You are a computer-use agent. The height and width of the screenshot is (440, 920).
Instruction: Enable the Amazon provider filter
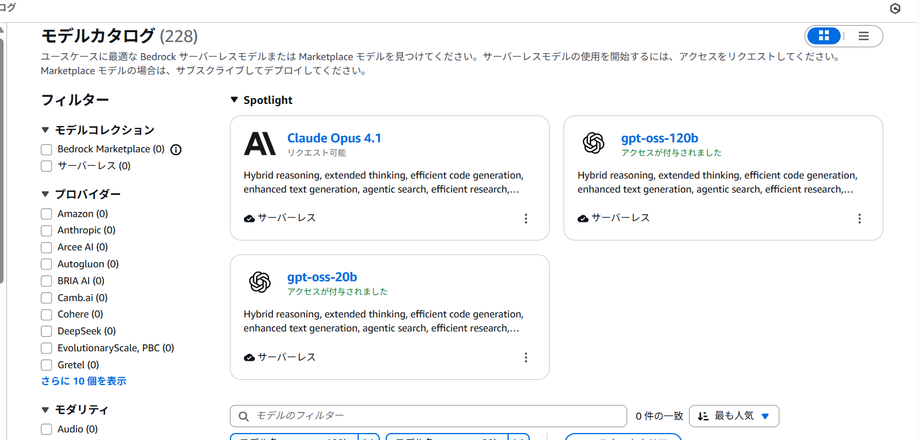coord(47,214)
